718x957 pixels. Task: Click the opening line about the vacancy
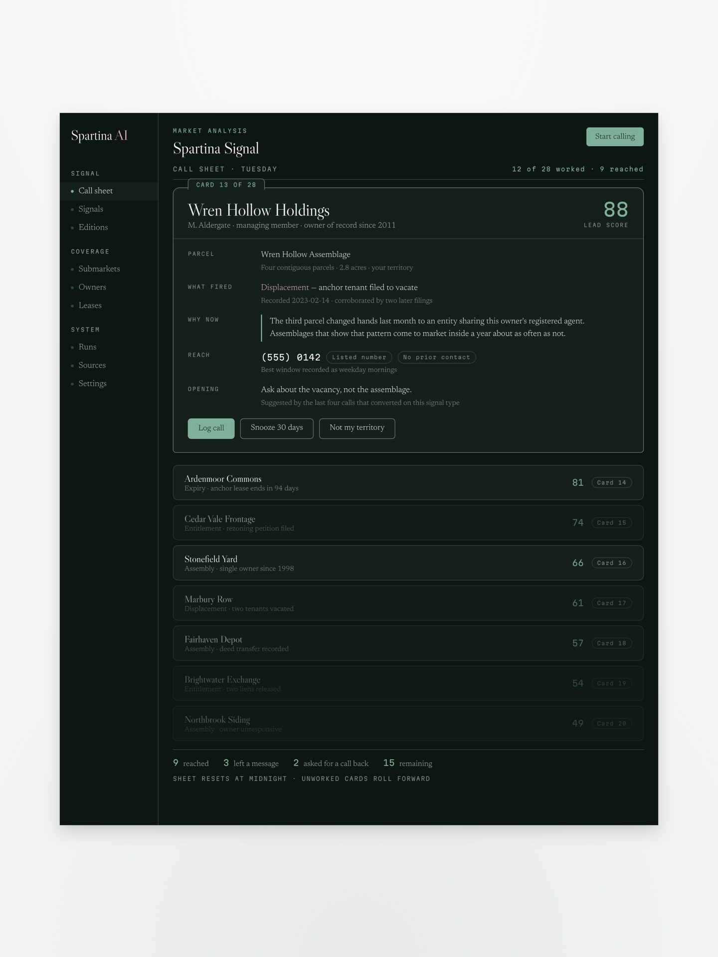click(x=336, y=390)
